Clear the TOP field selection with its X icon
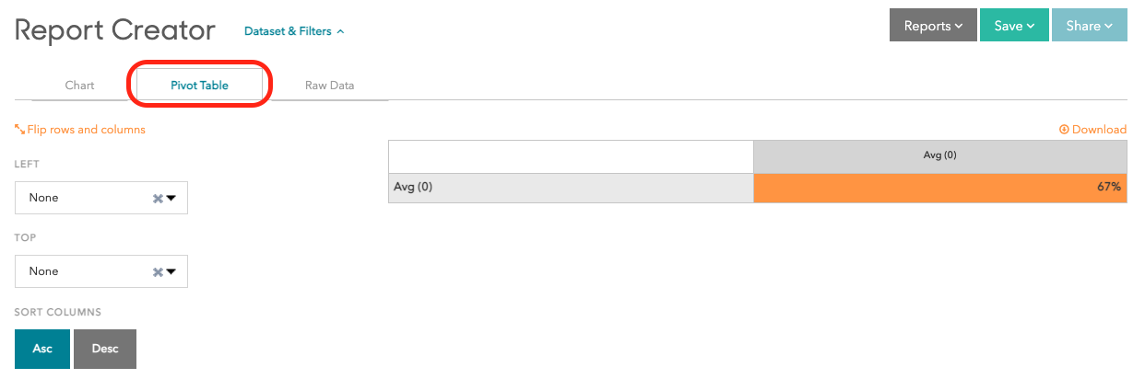Viewport: 1145px width, 379px height. click(158, 271)
